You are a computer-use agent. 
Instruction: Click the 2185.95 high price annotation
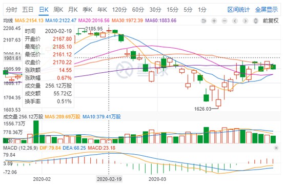pos(94,29)
